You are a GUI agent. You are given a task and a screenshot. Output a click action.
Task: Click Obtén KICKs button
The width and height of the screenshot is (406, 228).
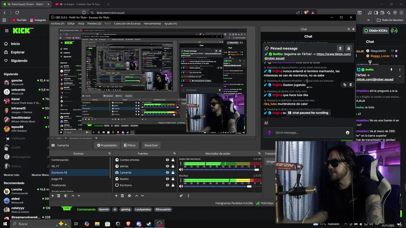click(376, 31)
